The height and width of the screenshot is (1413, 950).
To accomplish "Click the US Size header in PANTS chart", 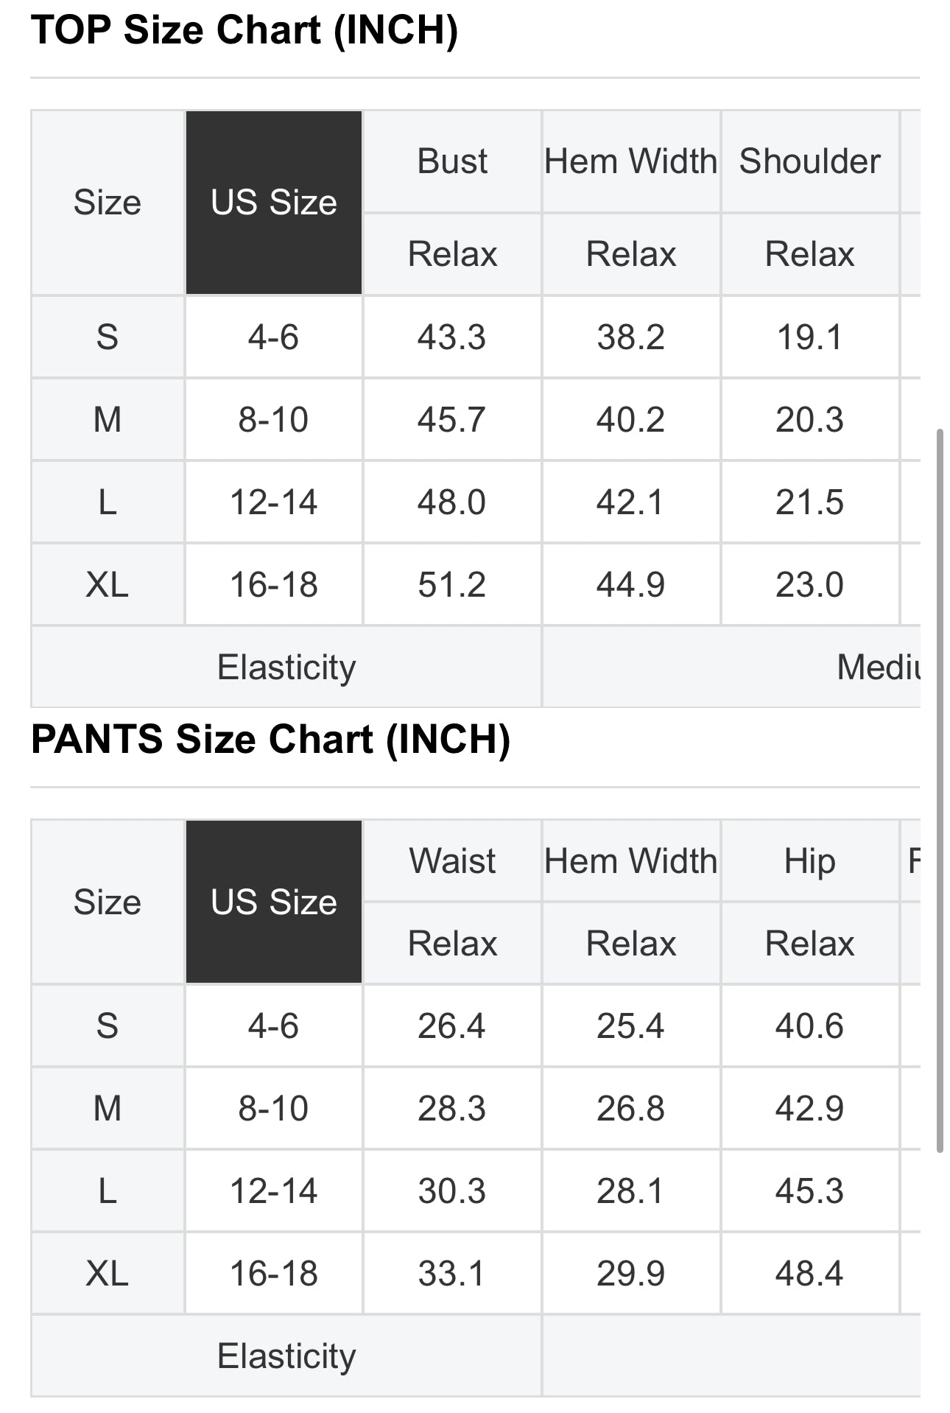I will 273,902.
